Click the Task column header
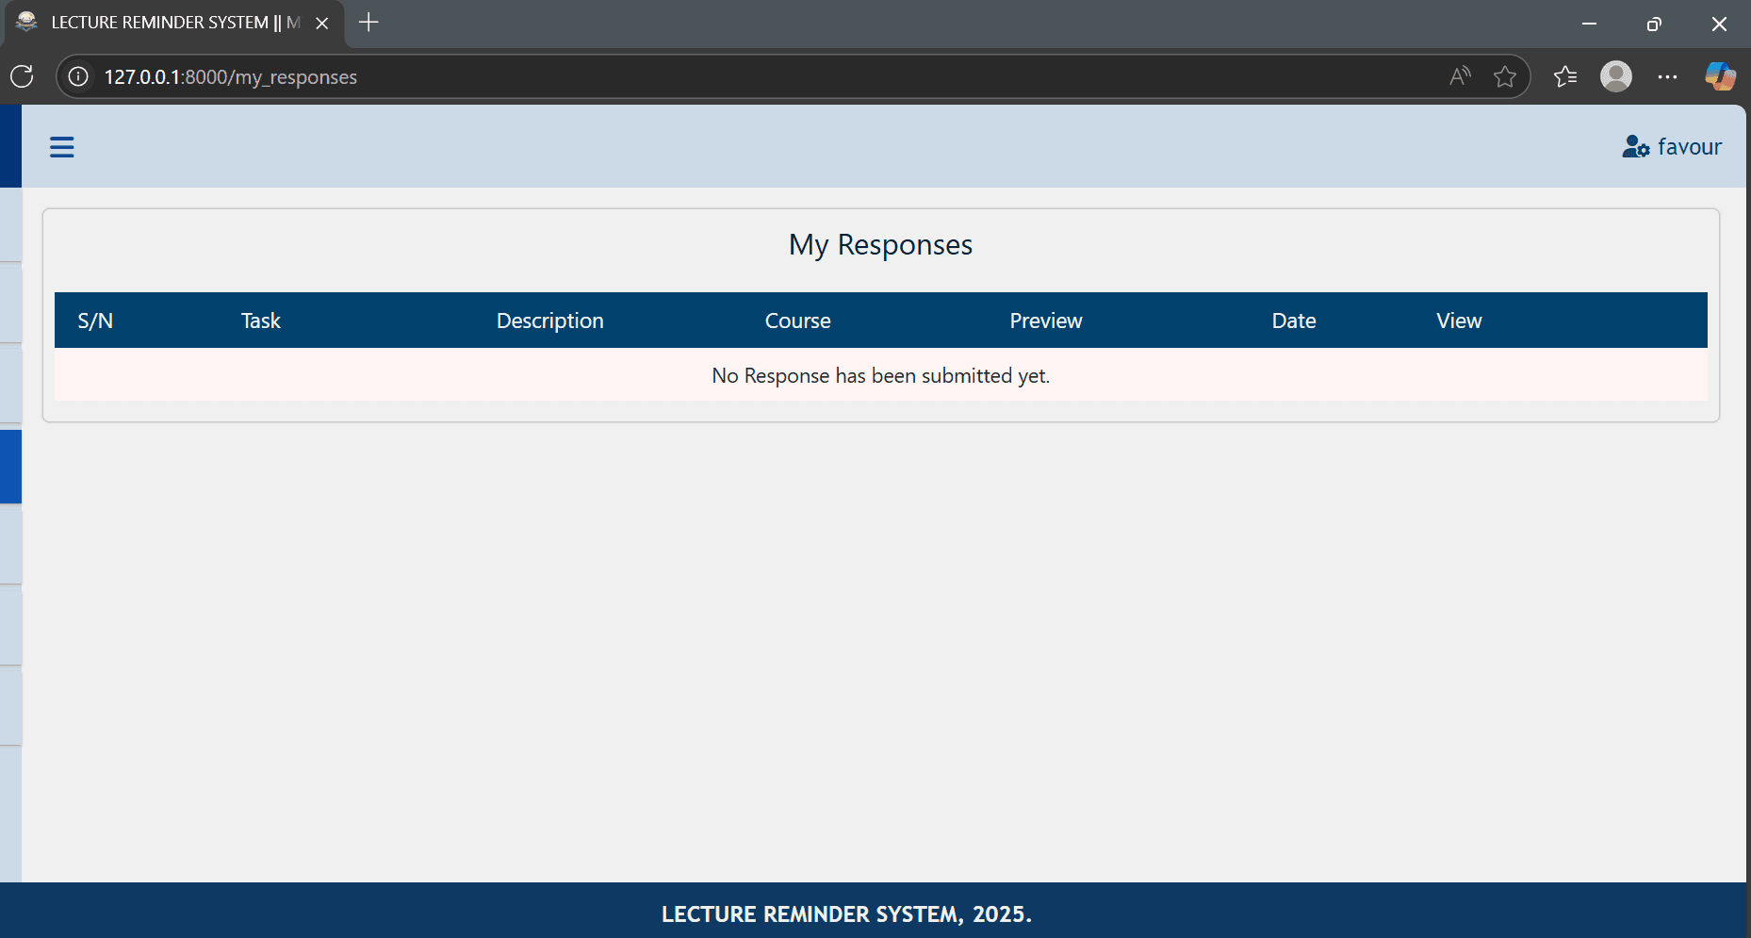1751x938 pixels. pos(260,321)
